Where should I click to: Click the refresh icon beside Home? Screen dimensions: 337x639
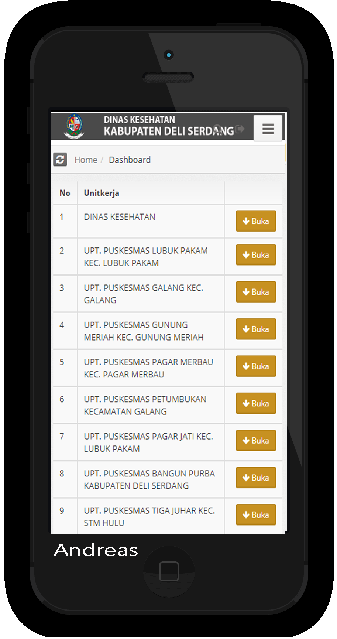pos(60,160)
